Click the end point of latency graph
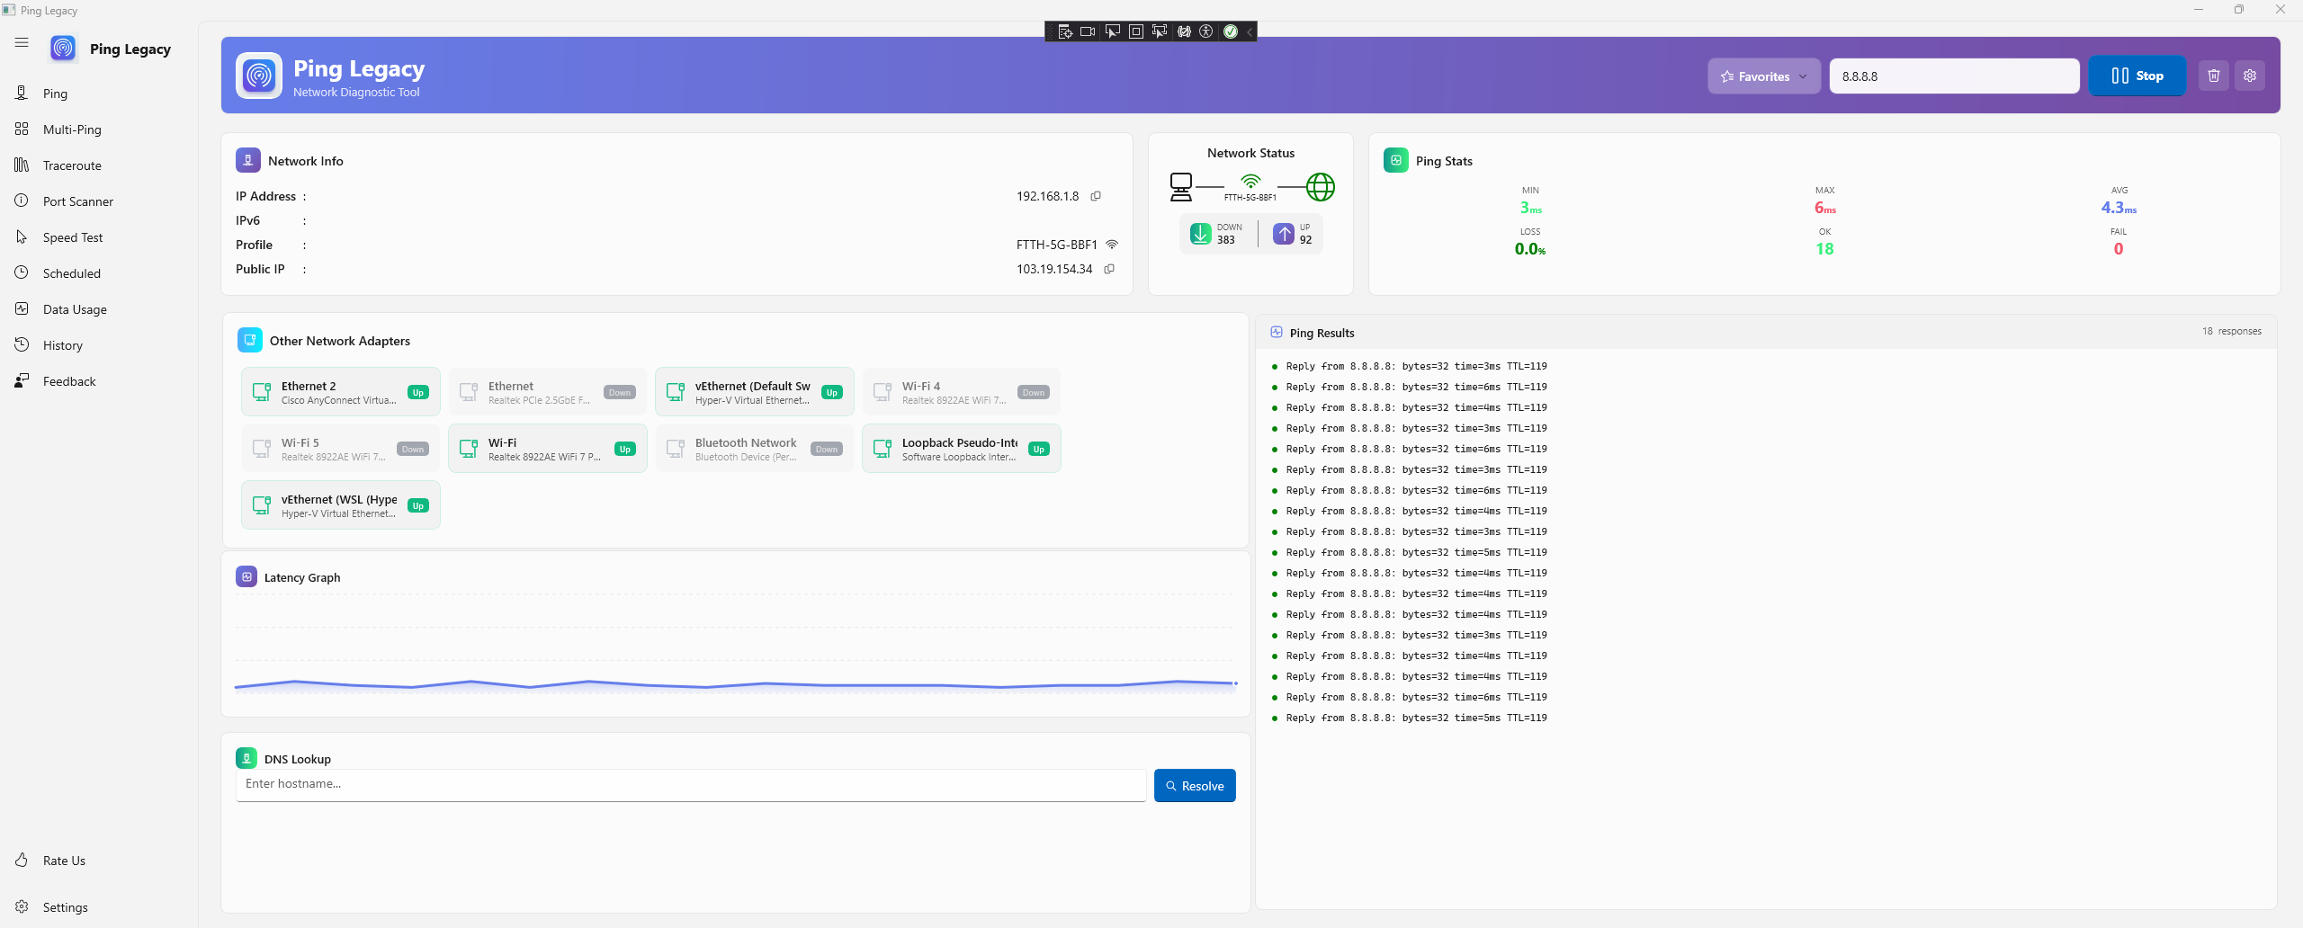Screen dimensions: 2303x928 tap(1235, 683)
